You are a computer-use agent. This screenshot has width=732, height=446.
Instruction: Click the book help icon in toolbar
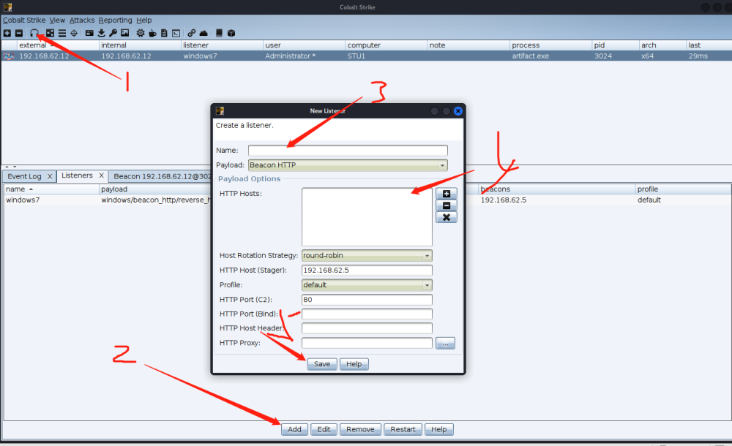tap(219, 33)
